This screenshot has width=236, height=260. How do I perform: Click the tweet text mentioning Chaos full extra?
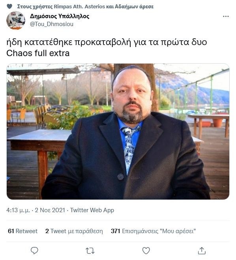click(107, 47)
